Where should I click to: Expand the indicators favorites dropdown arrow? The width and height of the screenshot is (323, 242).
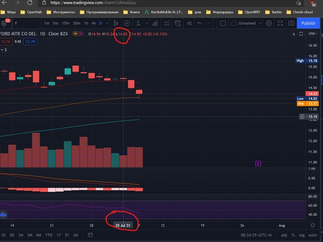point(146,23)
